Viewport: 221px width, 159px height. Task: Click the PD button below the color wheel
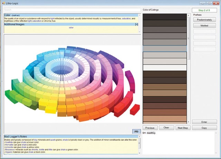pos(136,131)
